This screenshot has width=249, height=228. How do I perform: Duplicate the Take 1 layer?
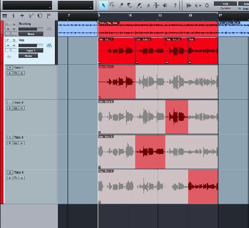pyautogui.click(x=16, y=73)
